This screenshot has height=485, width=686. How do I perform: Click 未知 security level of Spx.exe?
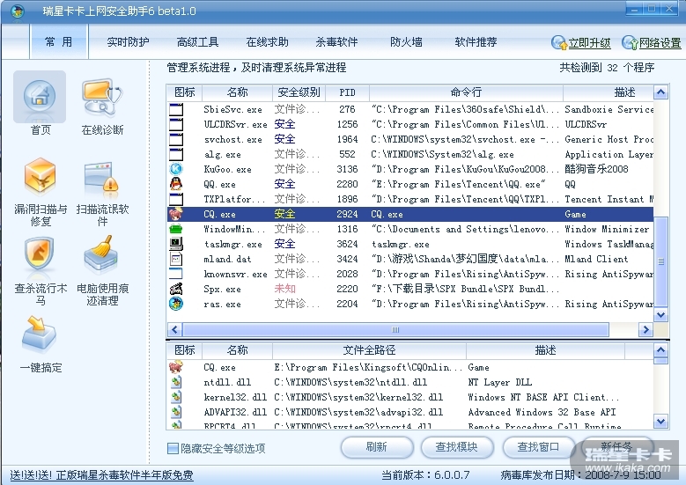pos(284,289)
